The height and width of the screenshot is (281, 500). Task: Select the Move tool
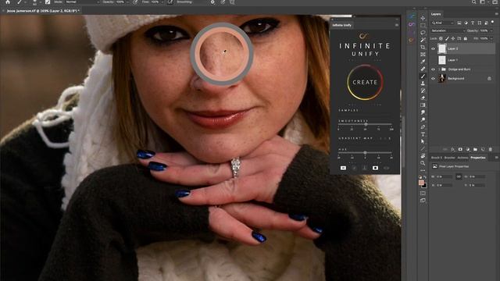(423, 18)
